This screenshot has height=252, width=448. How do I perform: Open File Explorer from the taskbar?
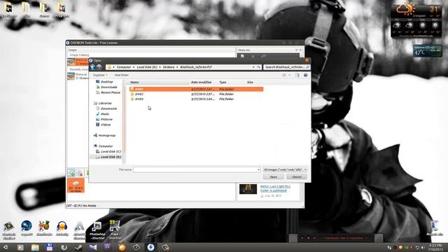(35, 247)
